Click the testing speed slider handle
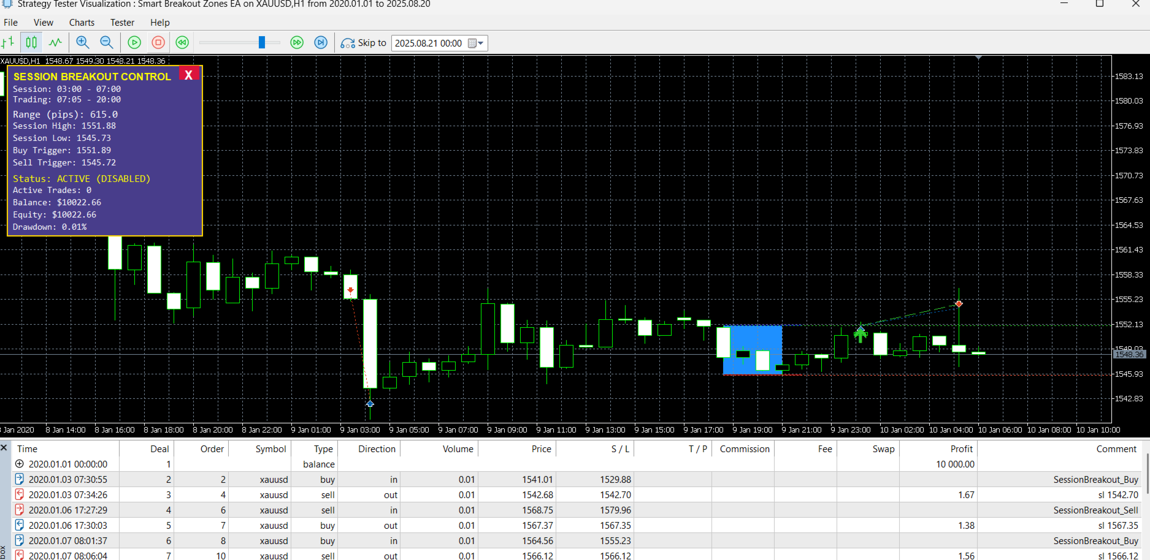 tap(262, 42)
